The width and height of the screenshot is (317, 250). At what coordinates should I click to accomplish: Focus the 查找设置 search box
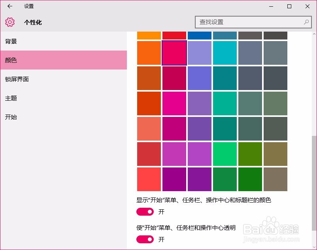[253, 22]
